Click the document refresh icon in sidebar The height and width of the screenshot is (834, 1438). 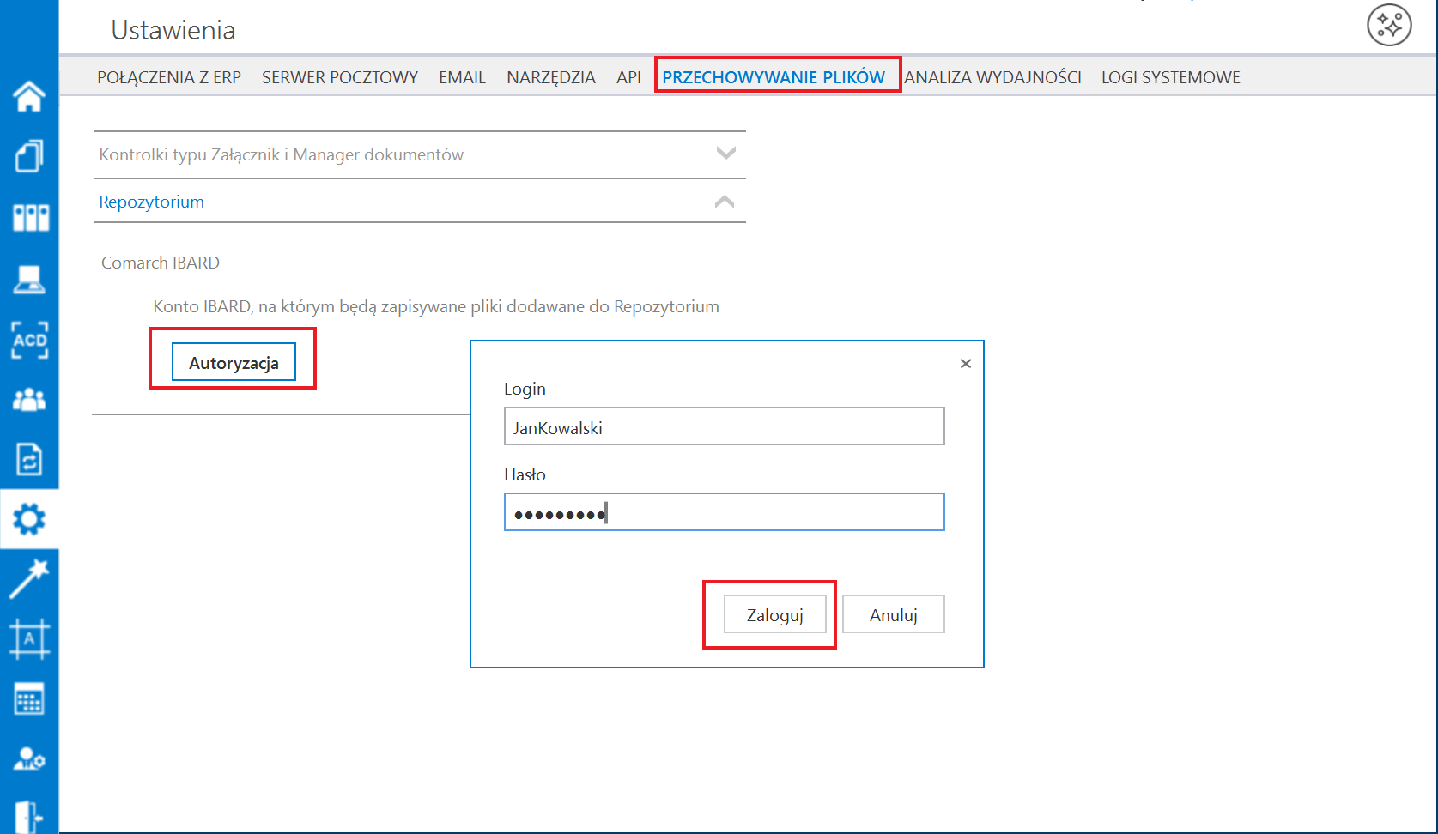click(29, 460)
